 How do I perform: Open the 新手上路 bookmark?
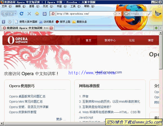coord(63,22)
